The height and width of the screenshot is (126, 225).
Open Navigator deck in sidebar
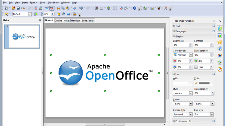(x=220, y=69)
